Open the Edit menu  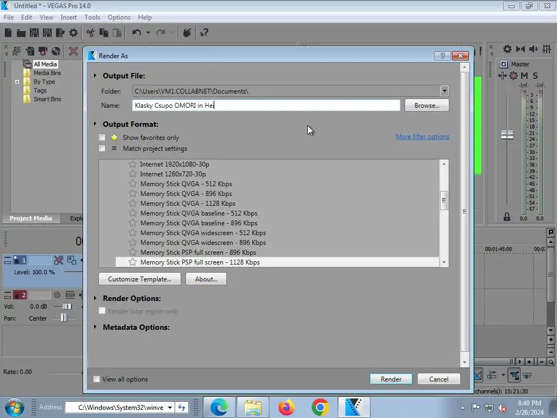27,17
